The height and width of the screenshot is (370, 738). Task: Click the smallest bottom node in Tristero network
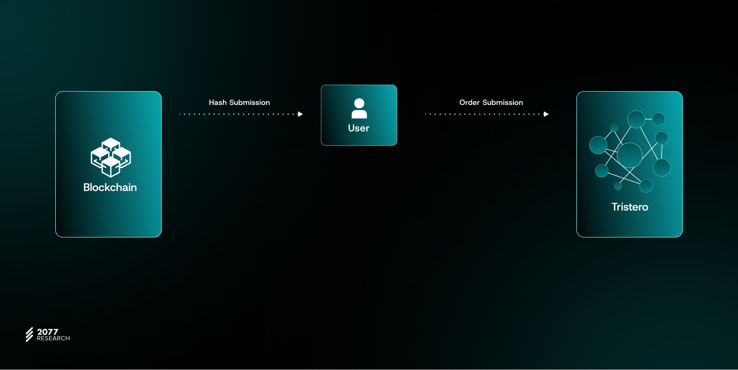coord(618,186)
